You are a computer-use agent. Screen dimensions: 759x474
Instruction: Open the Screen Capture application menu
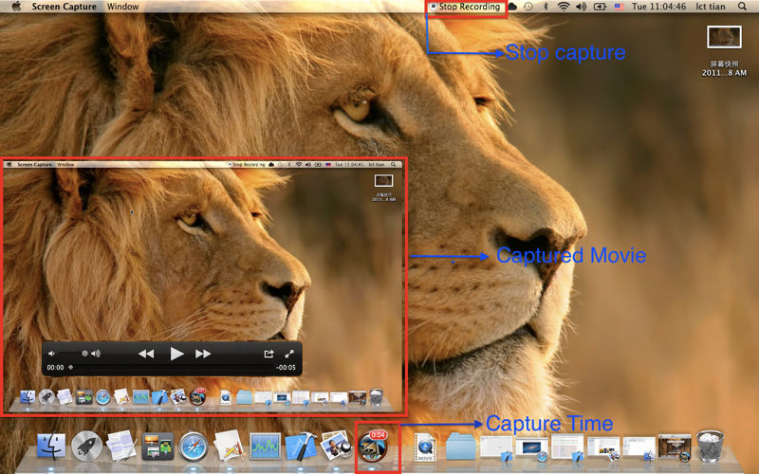(x=64, y=7)
